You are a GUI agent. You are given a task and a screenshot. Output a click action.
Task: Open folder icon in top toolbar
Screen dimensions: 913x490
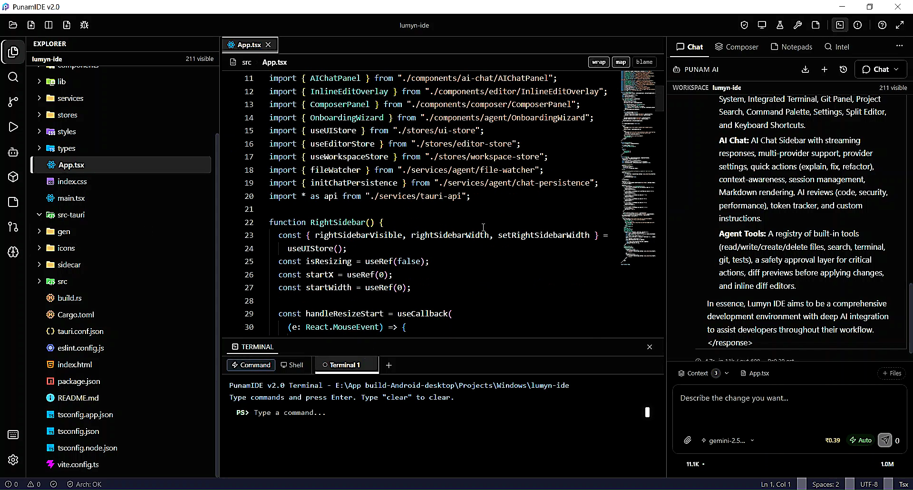[13, 25]
